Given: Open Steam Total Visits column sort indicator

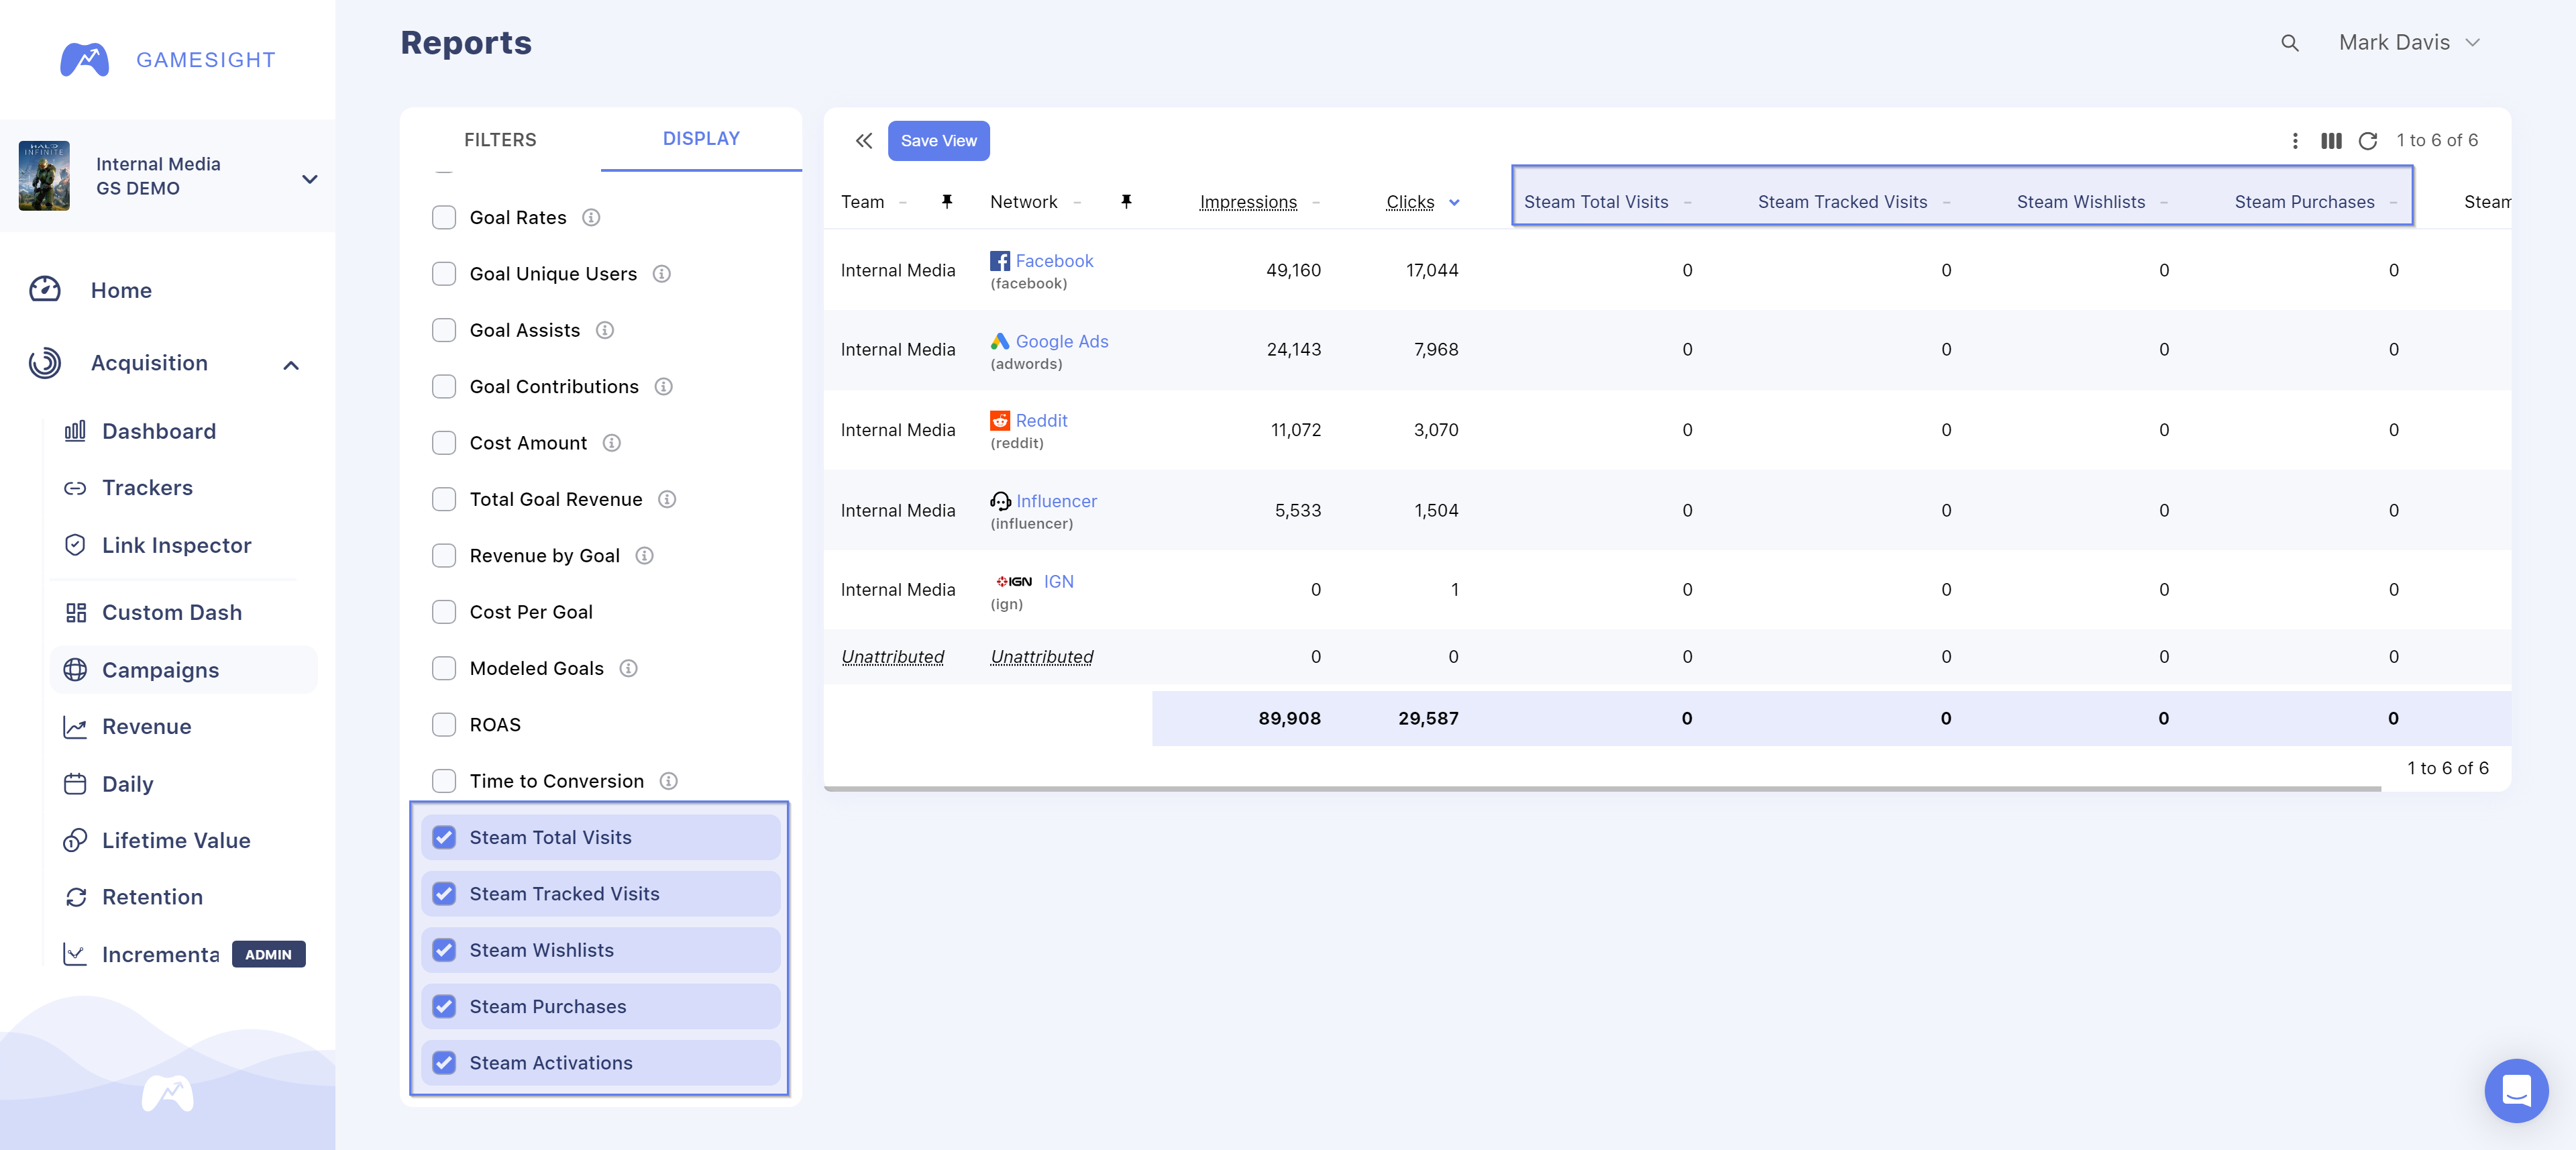Looking at the screenshot, I should coord(1688,202).
